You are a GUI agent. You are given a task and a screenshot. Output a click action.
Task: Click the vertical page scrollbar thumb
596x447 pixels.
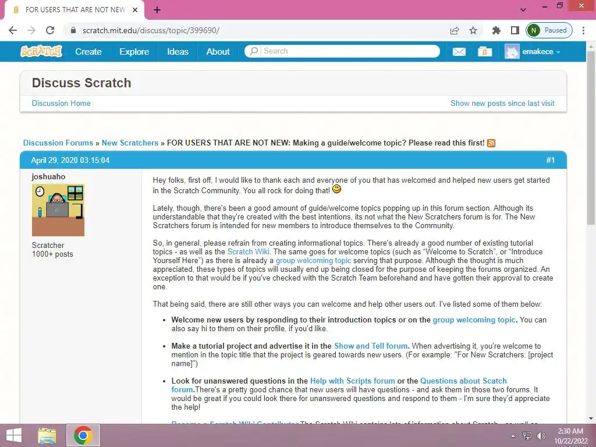coord(591,137)
